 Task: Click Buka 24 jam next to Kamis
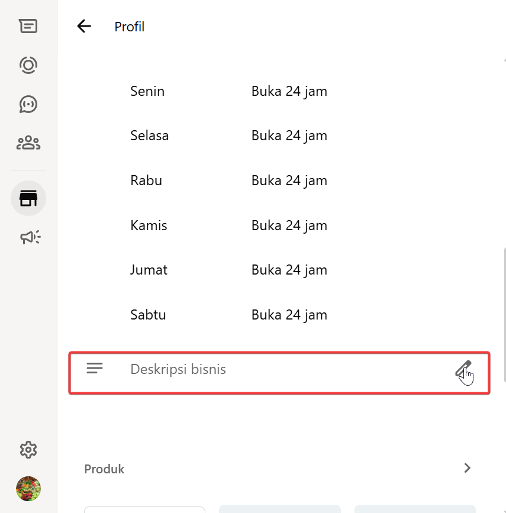[289, 225]
